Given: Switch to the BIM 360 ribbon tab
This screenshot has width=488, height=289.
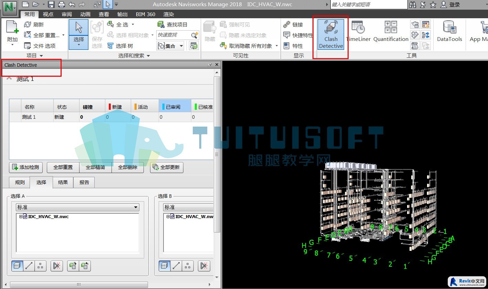Looking at the screenshot, I should (146, 14).
